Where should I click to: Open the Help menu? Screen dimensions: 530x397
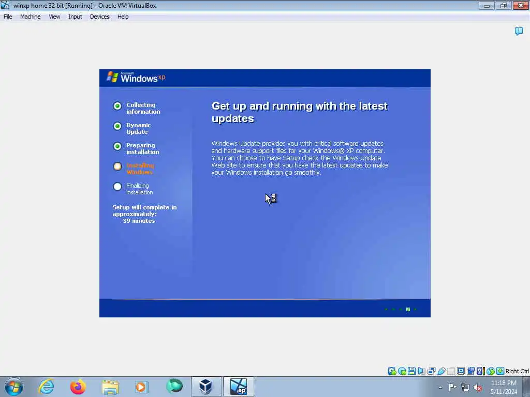(123, 17)
